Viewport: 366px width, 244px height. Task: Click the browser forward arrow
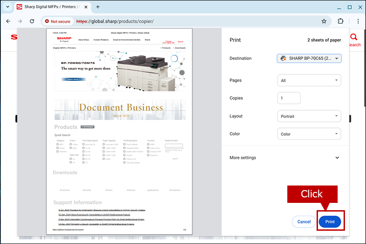click(x=20, y=21)
